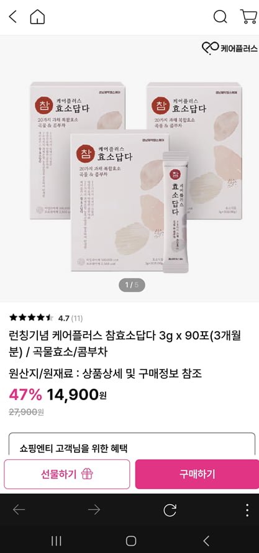Screen dimensions: 259x553
Task: Click the browser back arrow
Action: (19, 510)
